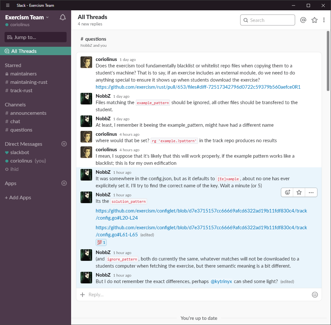The height and width of the screenshot is (325, 331).
Task: Click NobbZ avatar on example_pattern message
Action: point(86,99)
